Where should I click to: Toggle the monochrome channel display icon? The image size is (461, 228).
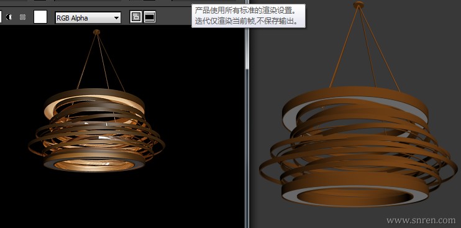(9, 17)
